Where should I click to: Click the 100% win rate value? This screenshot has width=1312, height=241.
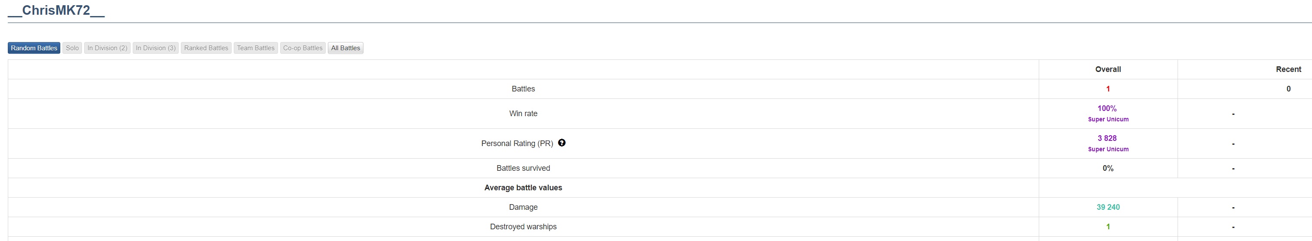pos(1107,108)
